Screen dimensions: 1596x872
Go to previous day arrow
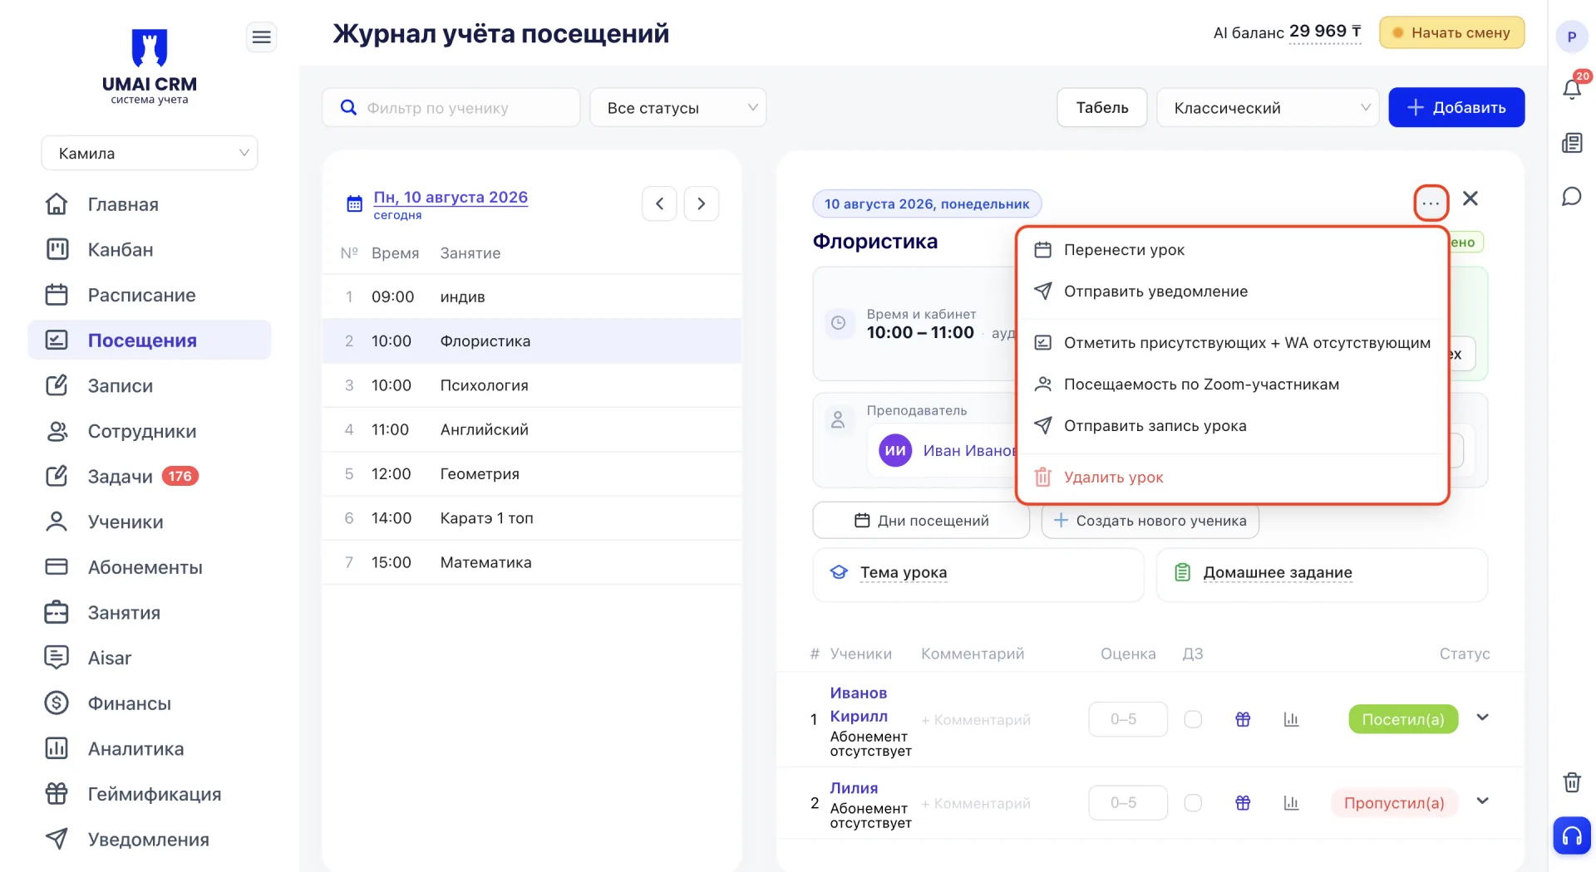click(659, 203)
